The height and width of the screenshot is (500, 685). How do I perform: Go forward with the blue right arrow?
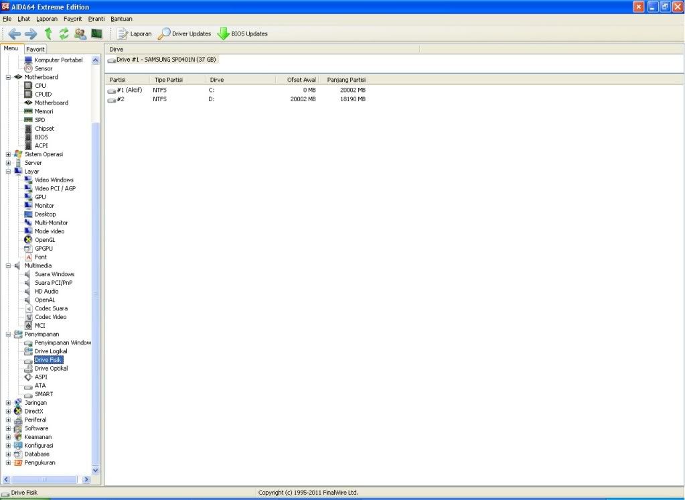pos(31,34)
